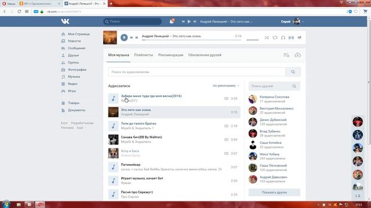Screen dimensions: 371x208
Task: Play track from header player
Action: [189, 21]
